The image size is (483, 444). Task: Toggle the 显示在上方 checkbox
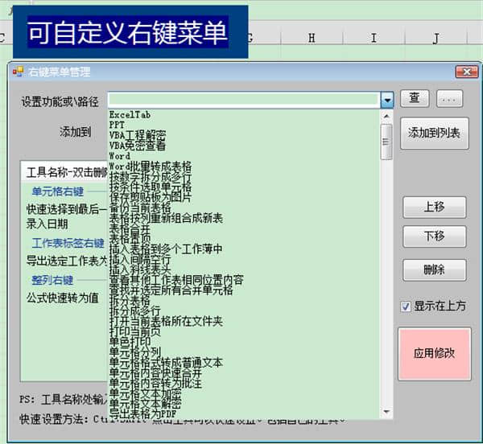[x=406, y=306]
